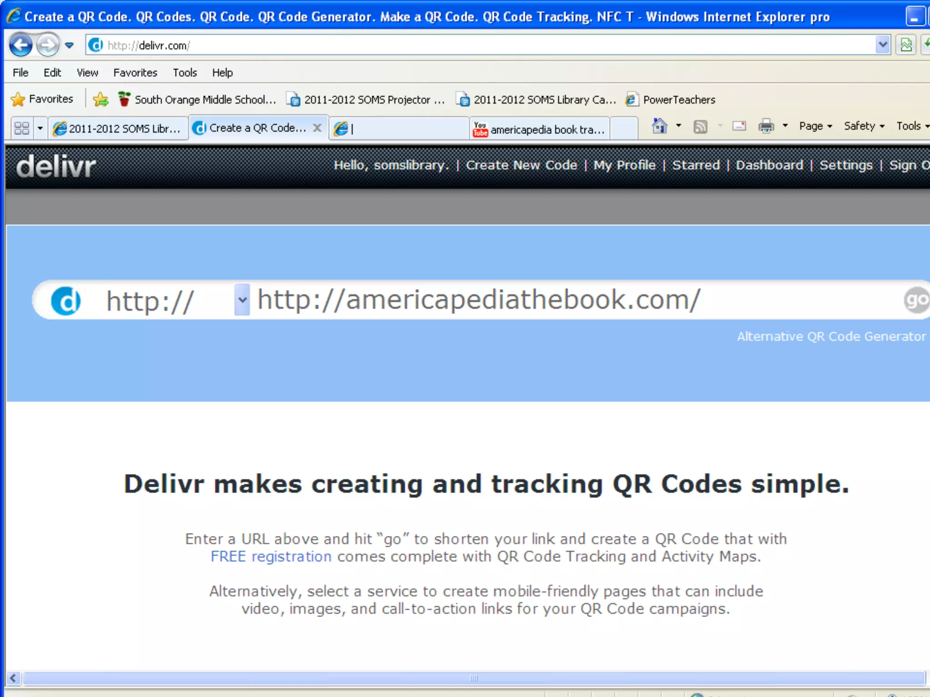Click the Create New Code link
The width and height of the screenshot is (930, 697).
(x=521, y=165)
